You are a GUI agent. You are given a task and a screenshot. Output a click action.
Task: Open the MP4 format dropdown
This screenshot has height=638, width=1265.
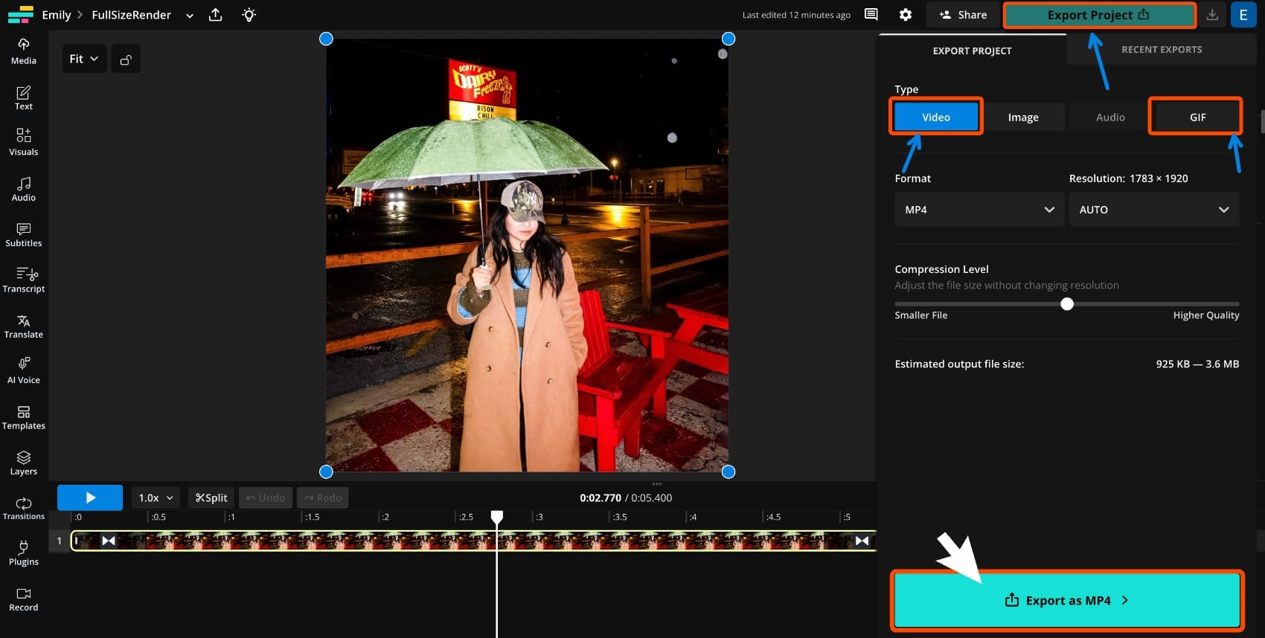click(x=979, y=210)
